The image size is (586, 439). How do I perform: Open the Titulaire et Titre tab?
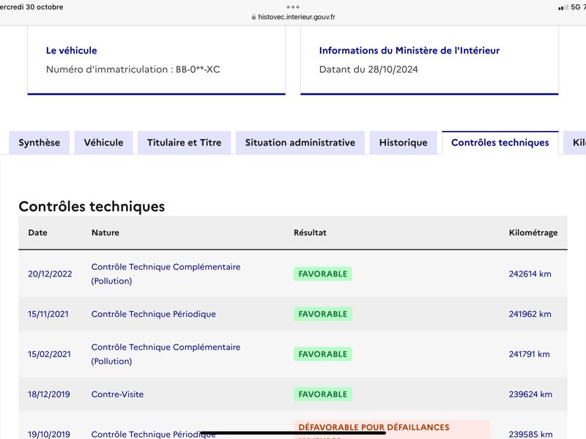tap(185, 143)
